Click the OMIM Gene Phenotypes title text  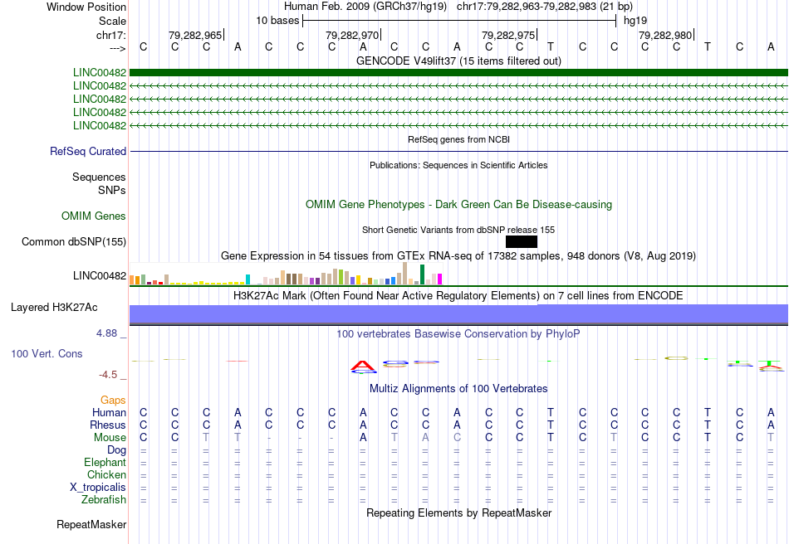(458, 205)
